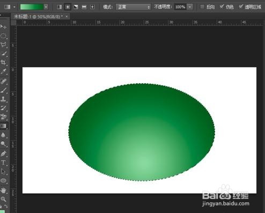Click inside the green ellipse selection

(x=142, y=132)
